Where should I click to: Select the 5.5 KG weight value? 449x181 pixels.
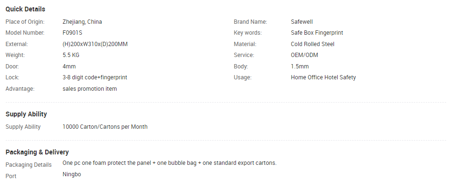coord(71,55)
